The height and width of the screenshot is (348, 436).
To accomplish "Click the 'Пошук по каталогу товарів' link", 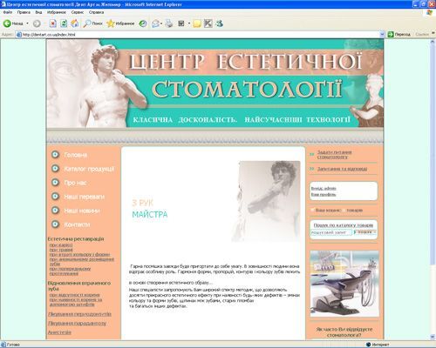I will click(344, 225).
